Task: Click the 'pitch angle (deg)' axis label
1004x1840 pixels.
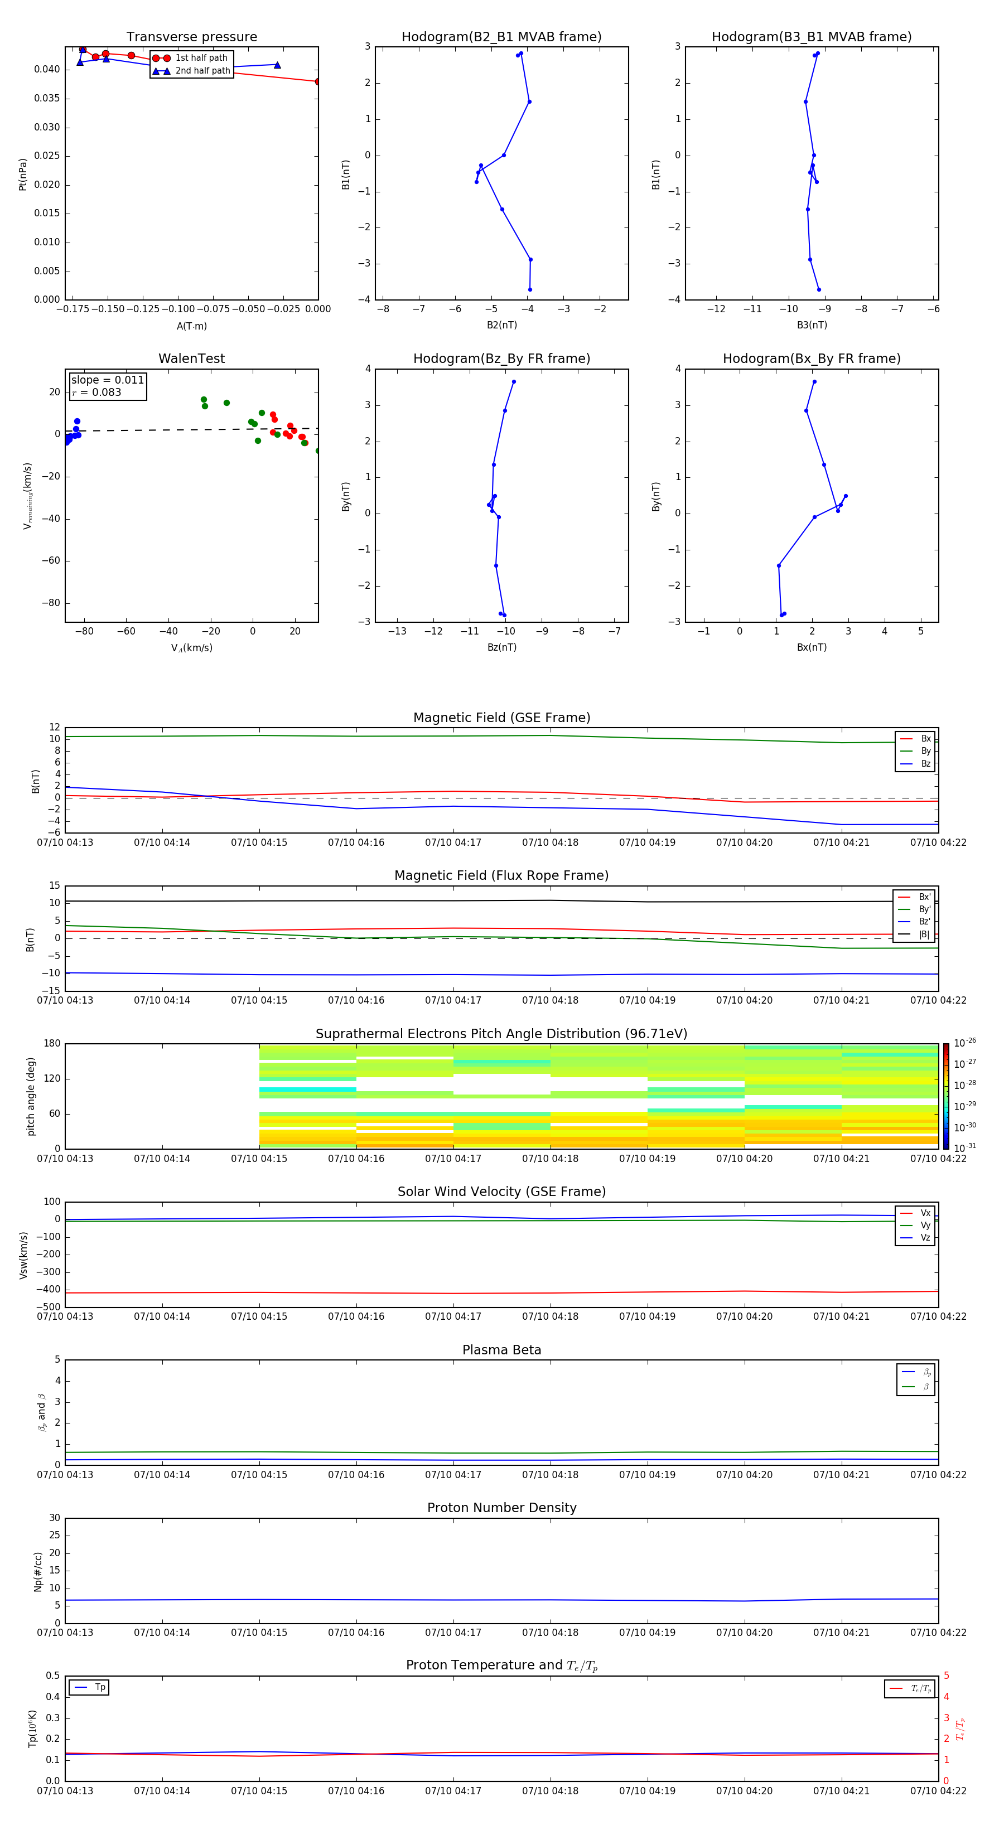Action: [31, 1096]
